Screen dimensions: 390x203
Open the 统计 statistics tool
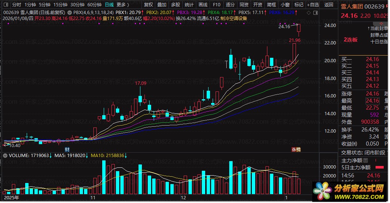(189, 4)
